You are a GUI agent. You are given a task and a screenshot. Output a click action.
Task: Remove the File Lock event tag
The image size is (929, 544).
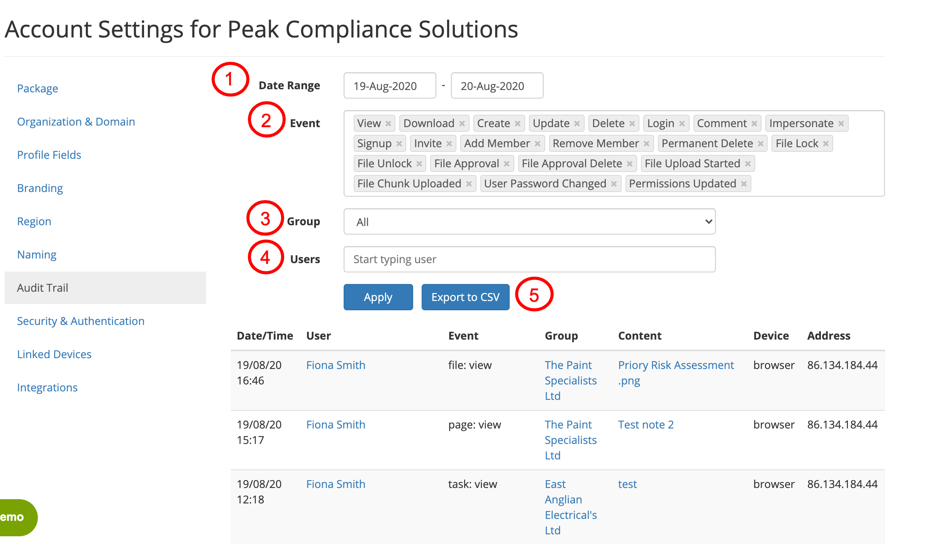[x=826, y=144]
